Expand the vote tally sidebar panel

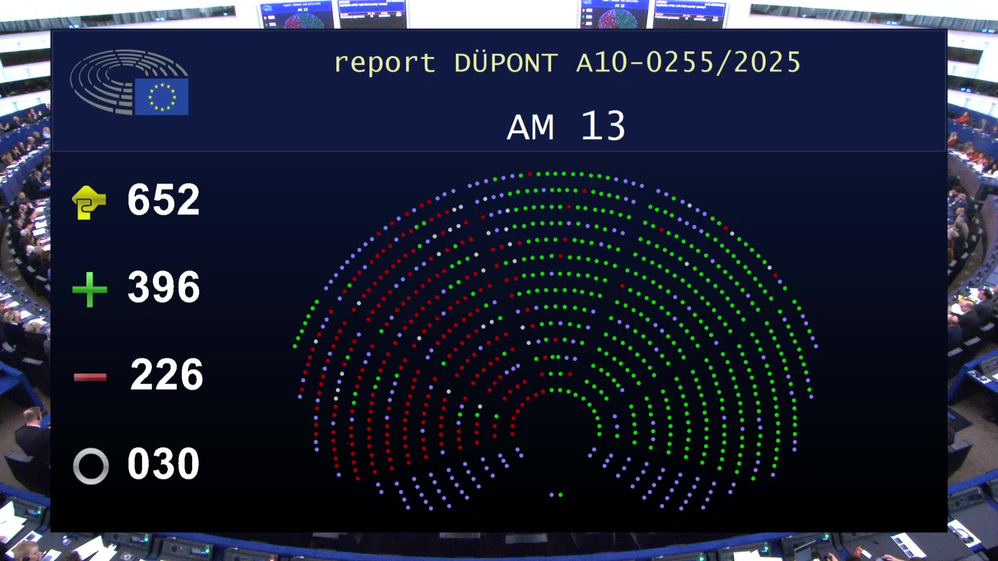tap(140, 332)
